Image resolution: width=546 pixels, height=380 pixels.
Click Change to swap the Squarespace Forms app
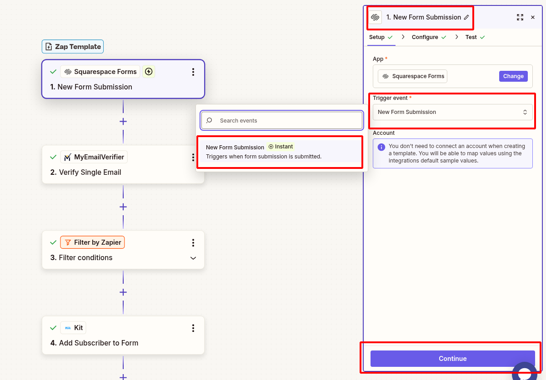point(513,76)
